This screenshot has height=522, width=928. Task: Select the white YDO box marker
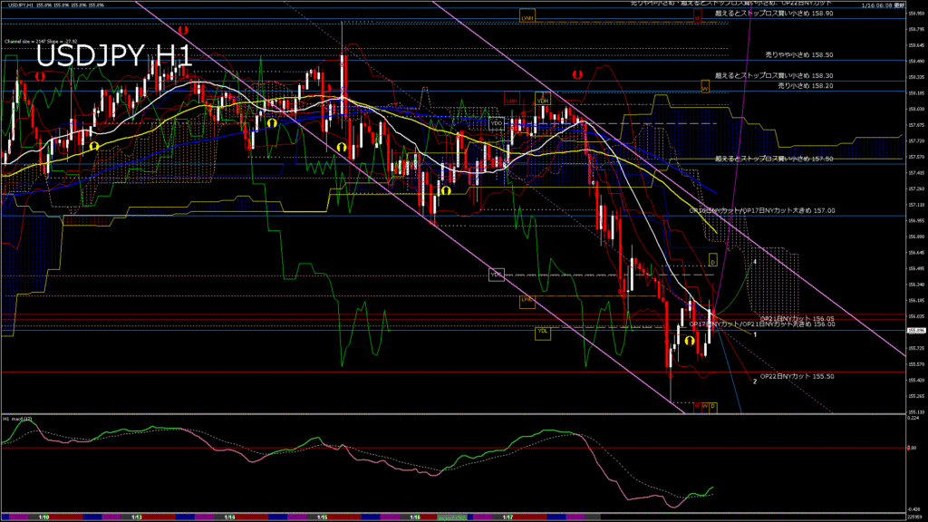496,121
